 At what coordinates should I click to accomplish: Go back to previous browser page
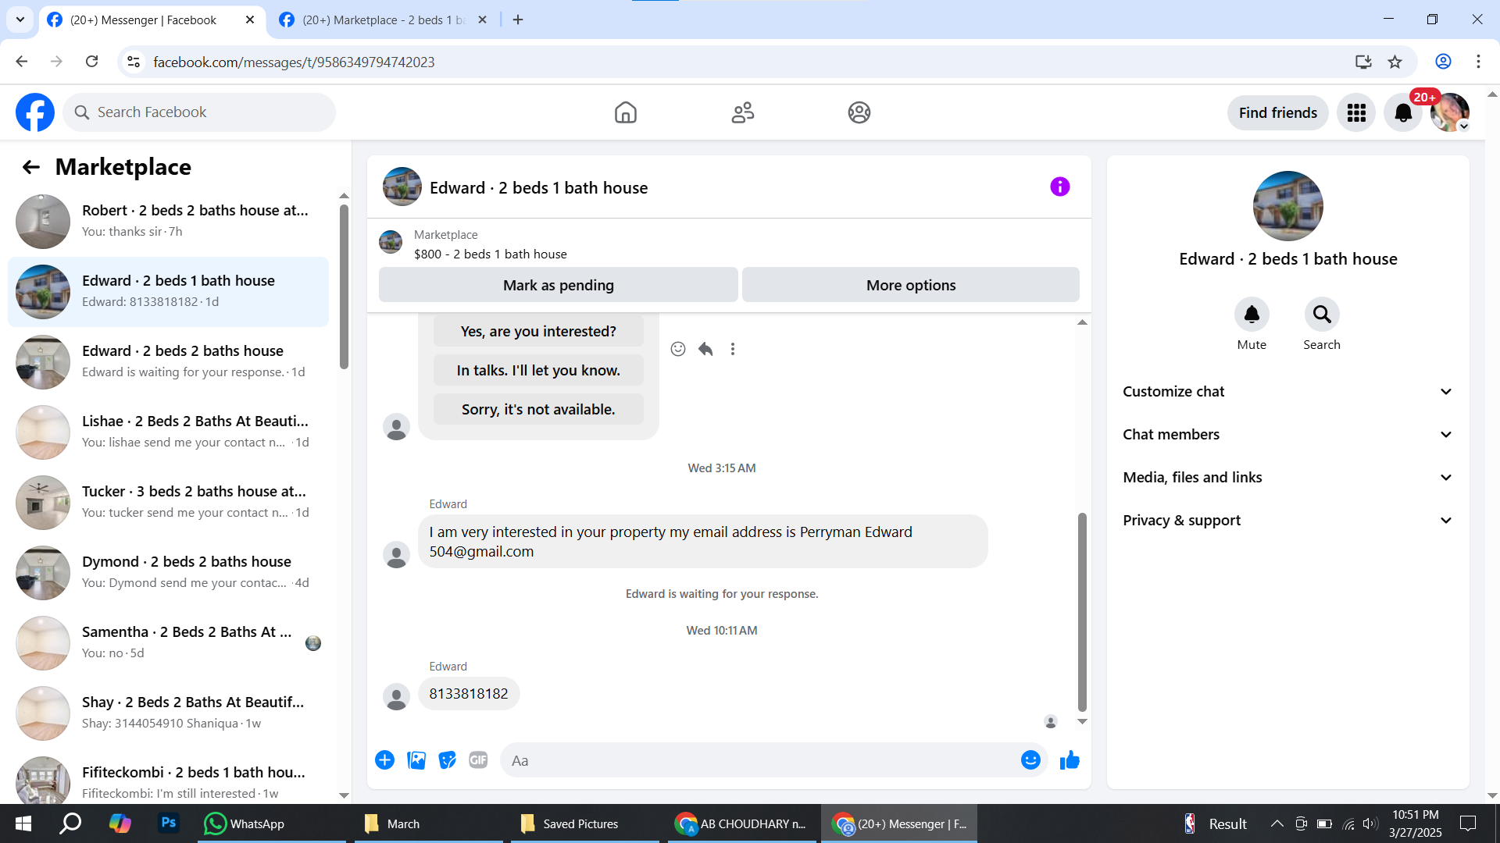[22, 62]
